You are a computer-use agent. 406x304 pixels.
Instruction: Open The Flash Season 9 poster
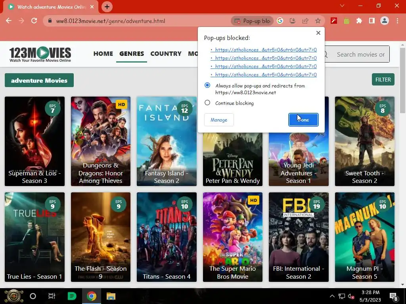pos(101,237)
